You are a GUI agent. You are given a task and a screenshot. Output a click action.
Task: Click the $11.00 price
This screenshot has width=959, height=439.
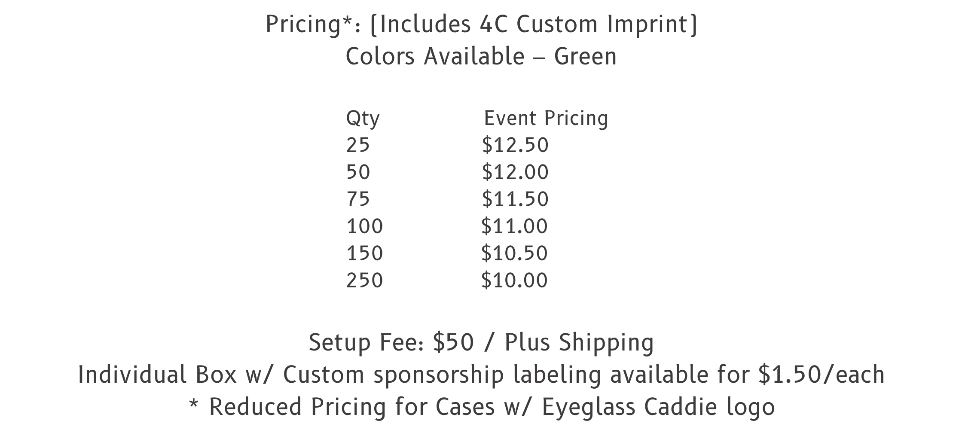click(515, 226)
